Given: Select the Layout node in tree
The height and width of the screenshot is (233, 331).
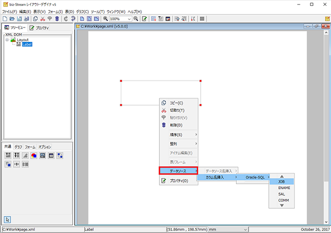Looking at the screenshot, I should pyautogui.click(x=23, y=40).
